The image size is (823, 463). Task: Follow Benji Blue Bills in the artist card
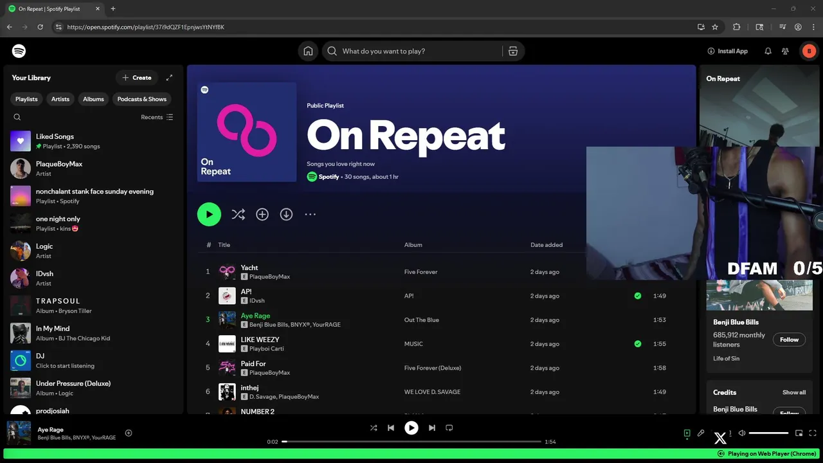click(789, 340)
